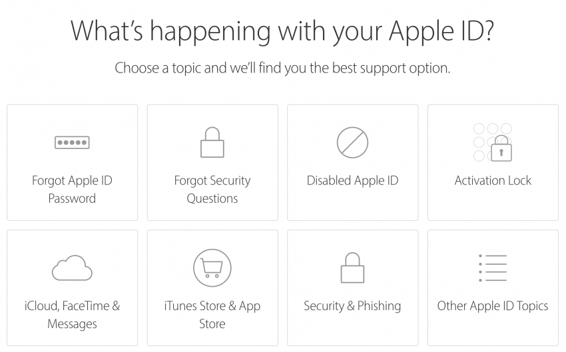This screenshot has height=352, width=566.
Task: Select iCloud, FaceTime & Messages text
Action: point(72,315)
